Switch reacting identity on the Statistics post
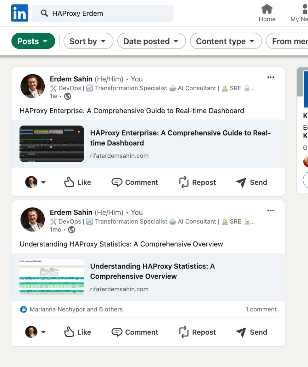This screenshot has width=308, height=367. pos(35,332)
